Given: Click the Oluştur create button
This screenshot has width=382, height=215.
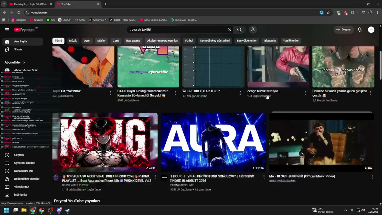Looking at the screenshot, I should (344, 30).
